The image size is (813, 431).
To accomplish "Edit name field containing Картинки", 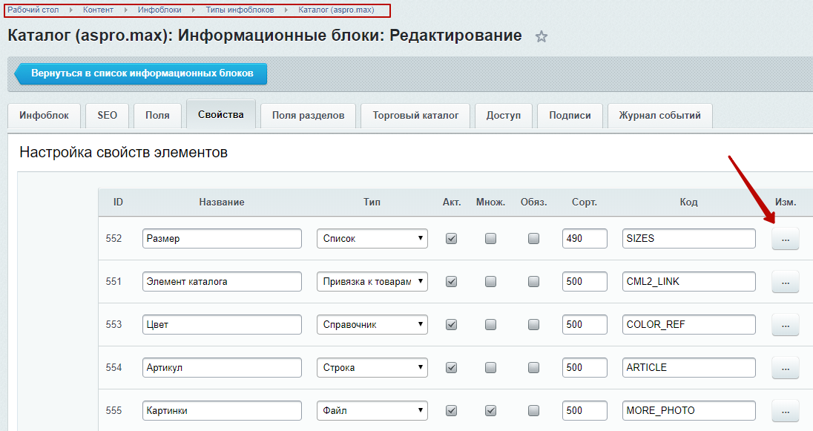I will pos(222,411).
